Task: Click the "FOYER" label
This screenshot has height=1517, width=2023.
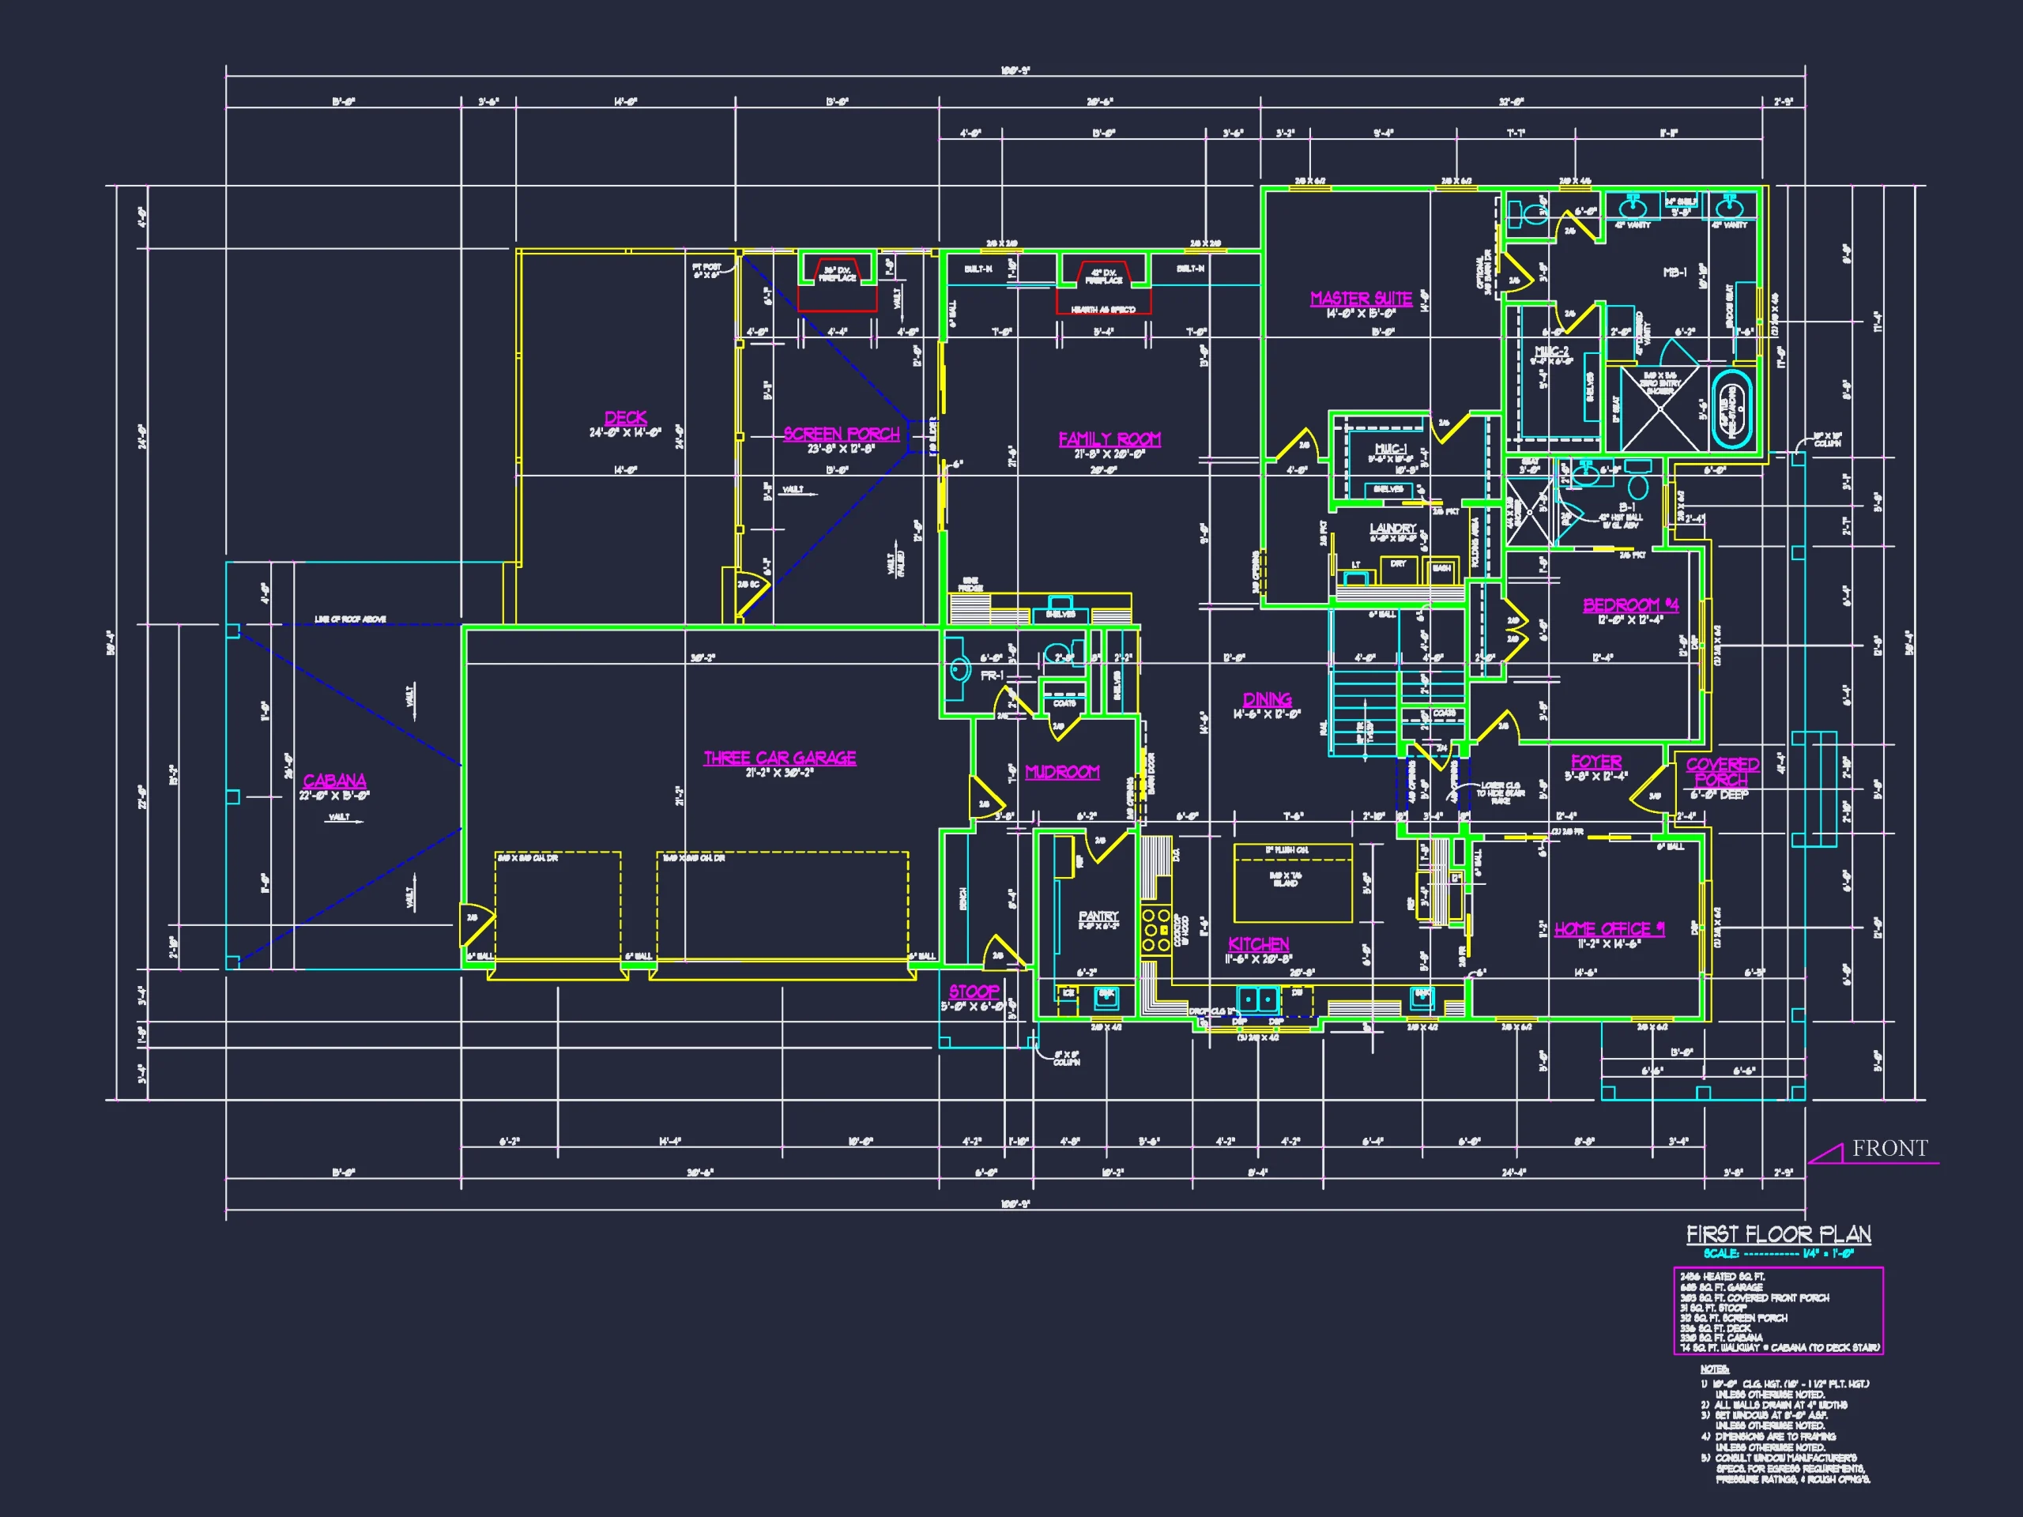Action: pos(1596,762)
